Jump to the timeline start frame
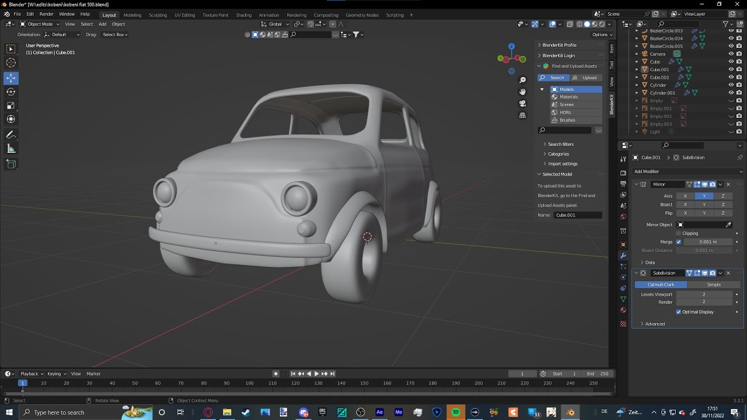Image resolution: width=747 pixels, height=420 pixels. tap(293, 373)
